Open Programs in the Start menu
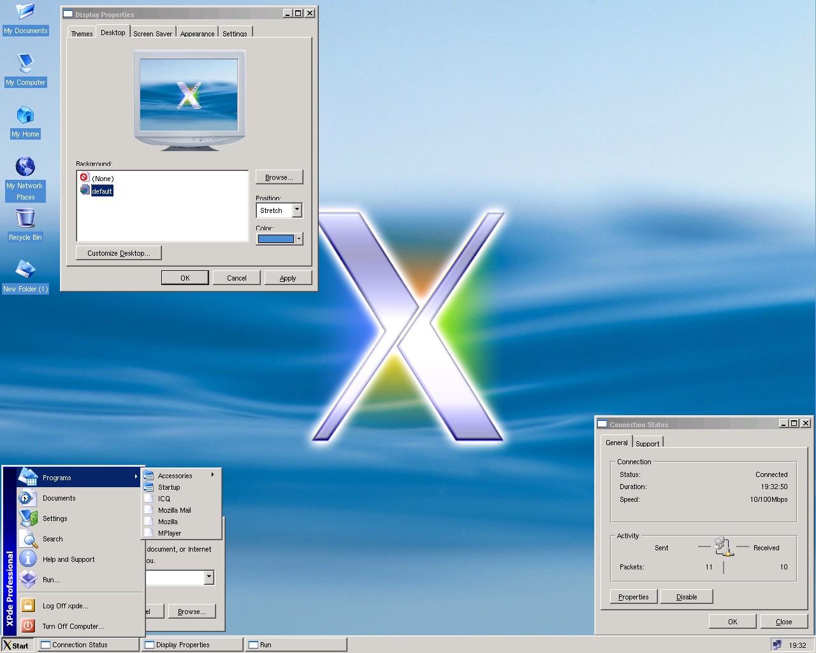The image size is (816, 653). click(x=79, y=478)
